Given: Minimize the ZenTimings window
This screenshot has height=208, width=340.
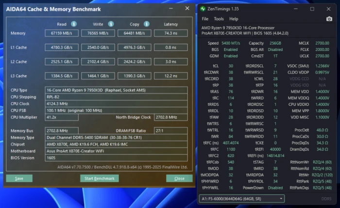Looking at the screenshot, I should pyautogui.click(x=295, y=9).
